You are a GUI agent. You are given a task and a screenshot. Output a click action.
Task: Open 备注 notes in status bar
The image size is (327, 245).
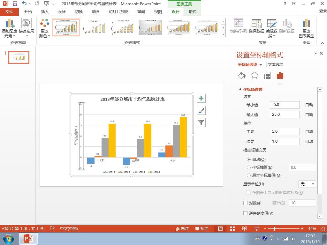[182, 229]
